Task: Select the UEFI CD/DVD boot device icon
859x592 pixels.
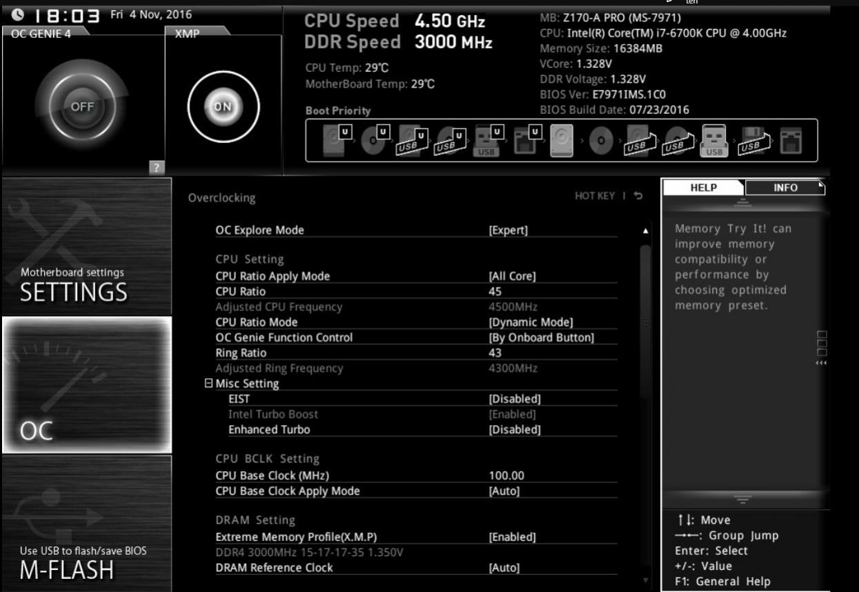Action: pos(374,140)
